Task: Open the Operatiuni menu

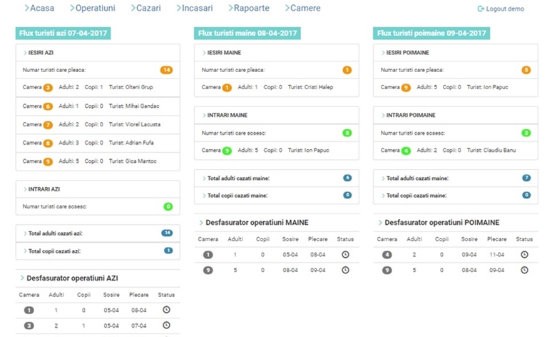Action: (95, 9)
